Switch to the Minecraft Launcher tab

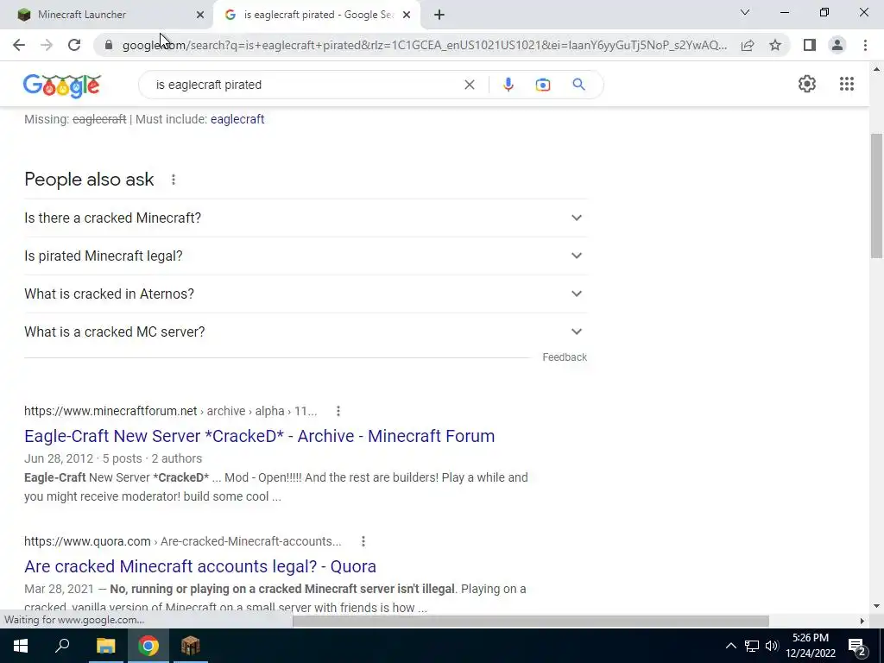[x=107, y=15]
